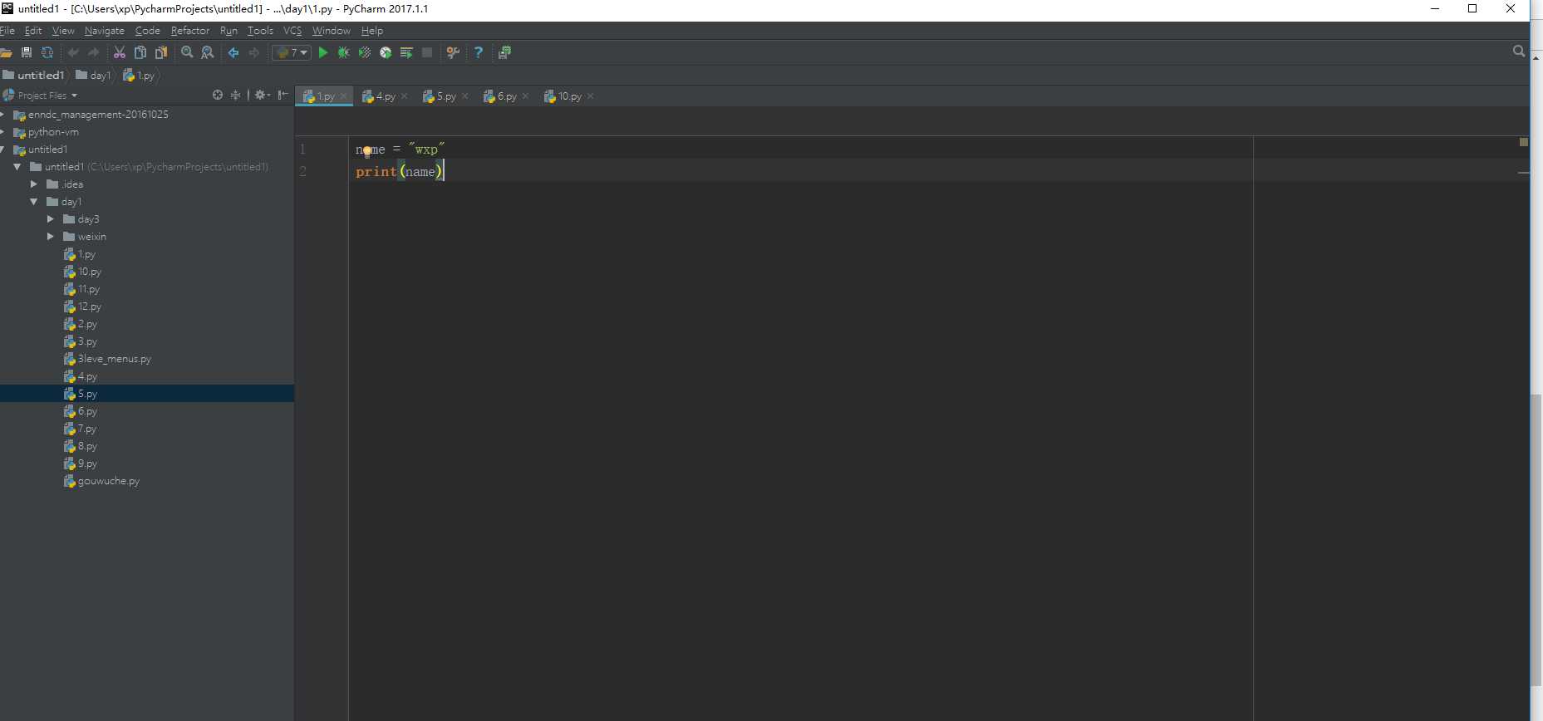Expand the python-vm project node

tap(2, 132)
